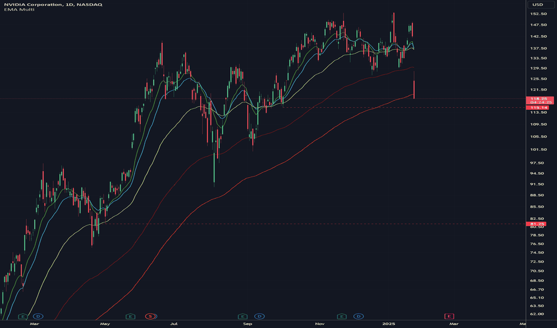This screenshot has height=328, width=557.
Task: Select the EMA Multi indicator label
Action: pos(19,10)
